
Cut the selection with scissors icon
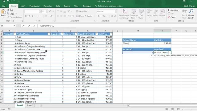[10, 10]
